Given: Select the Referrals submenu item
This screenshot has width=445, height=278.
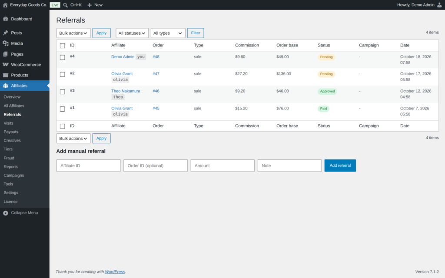Looking at the screenshot, I should [13, 114].
